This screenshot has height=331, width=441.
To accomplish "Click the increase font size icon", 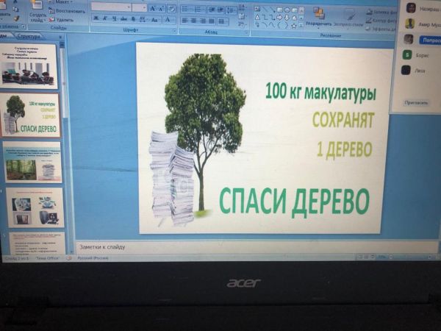I will point(153,8).
